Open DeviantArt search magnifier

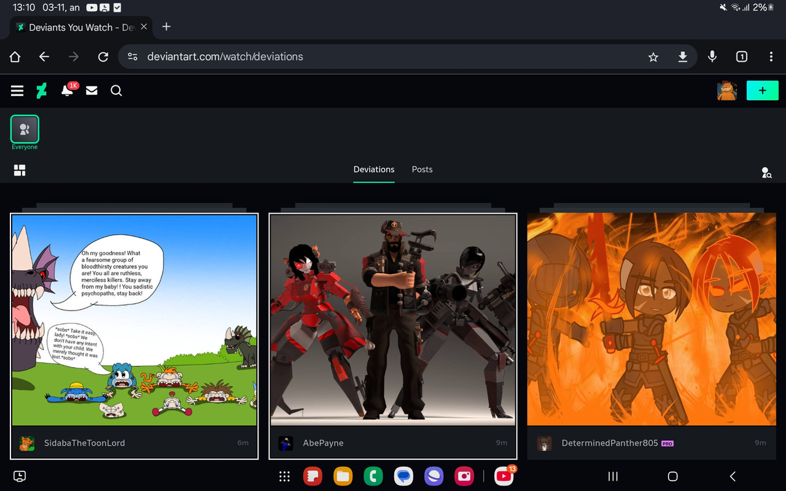tap(116, 91)
